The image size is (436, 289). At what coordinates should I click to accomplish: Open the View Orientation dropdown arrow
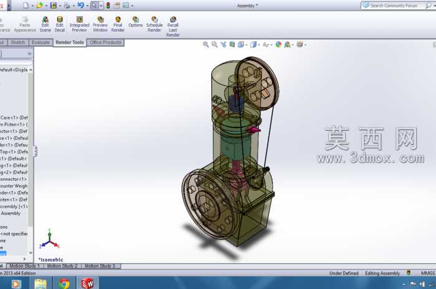[x=247, y=45]
